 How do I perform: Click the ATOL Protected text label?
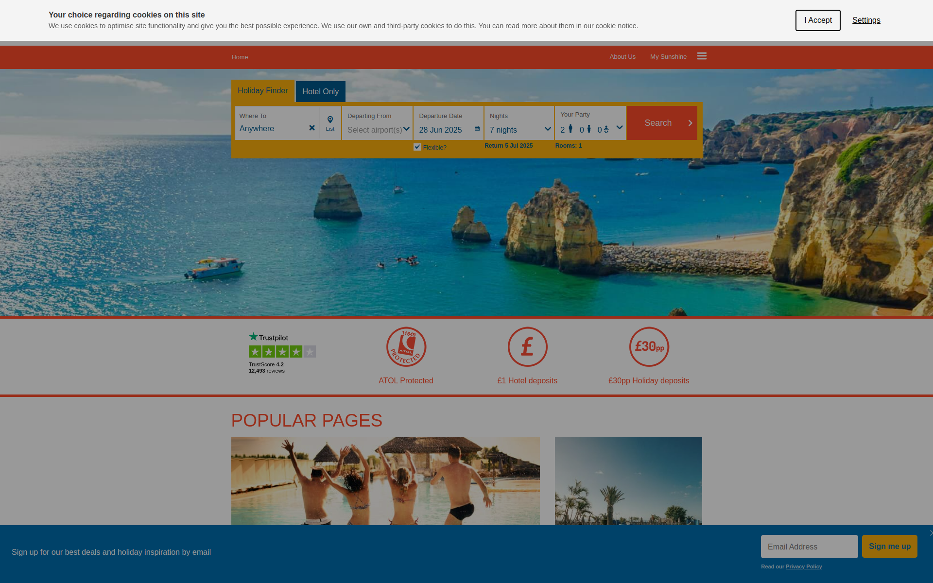[x=406, y=380]
